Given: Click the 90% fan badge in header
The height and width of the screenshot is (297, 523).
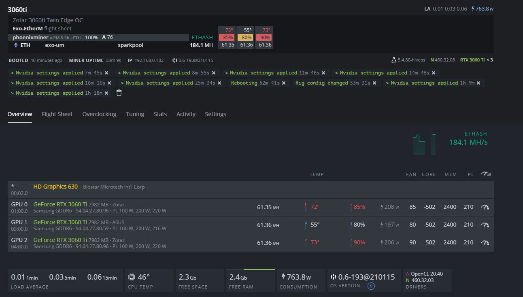Looking at the screenshot, I should pos(264,38).
